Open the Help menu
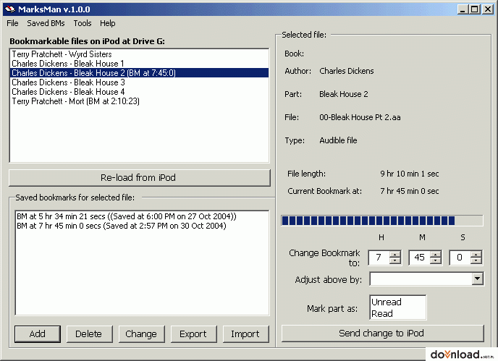The image size is (498, 361). tap(108, 23)
